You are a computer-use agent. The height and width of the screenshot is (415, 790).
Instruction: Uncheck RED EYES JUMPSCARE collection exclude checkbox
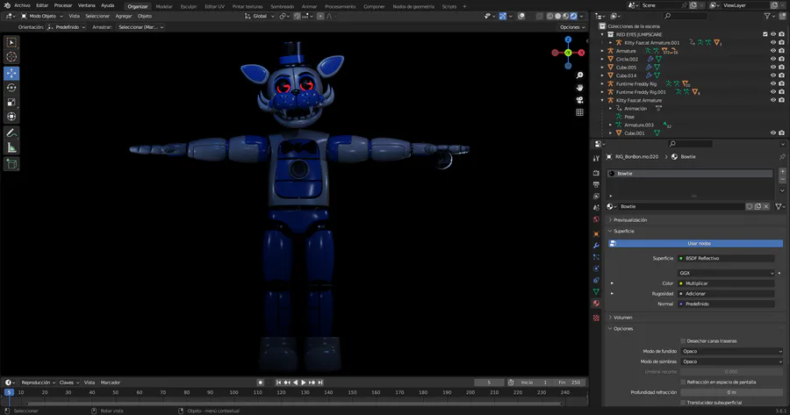pyautogui.click(x=765, y=34)
